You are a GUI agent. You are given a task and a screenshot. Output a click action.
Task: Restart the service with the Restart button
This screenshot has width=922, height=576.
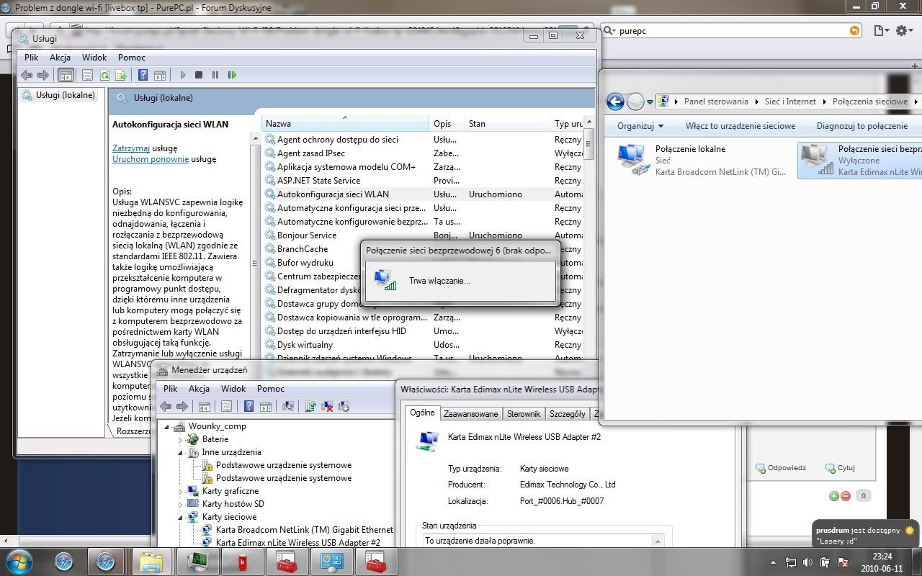pos(232,75)
